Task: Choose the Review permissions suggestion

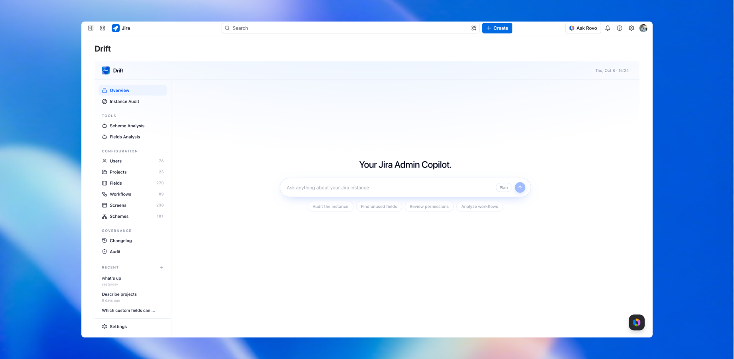Action: tap(429, 206)
